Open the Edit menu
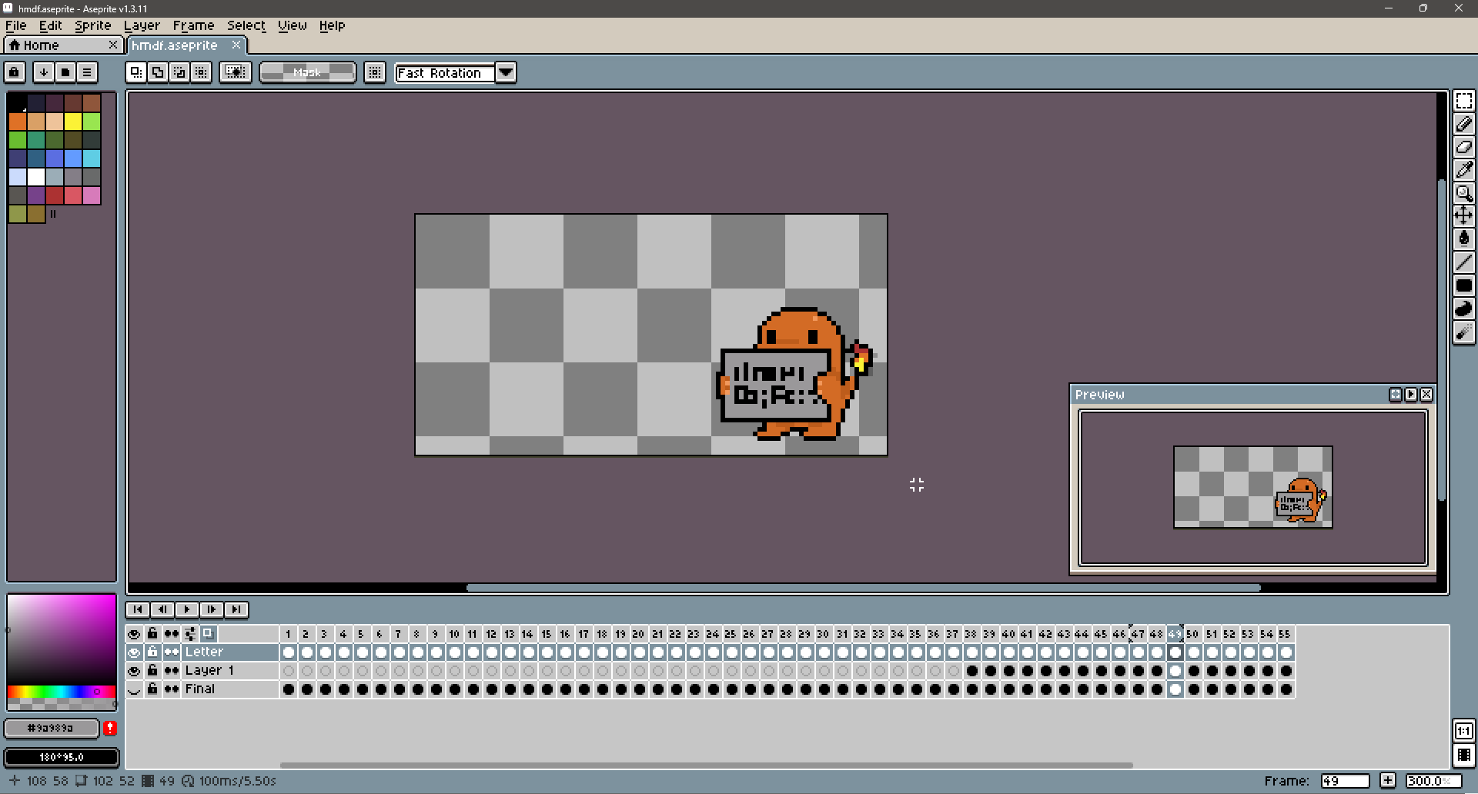The width and height of the screenshot is (1478, 794). click(x=51, y=25)
